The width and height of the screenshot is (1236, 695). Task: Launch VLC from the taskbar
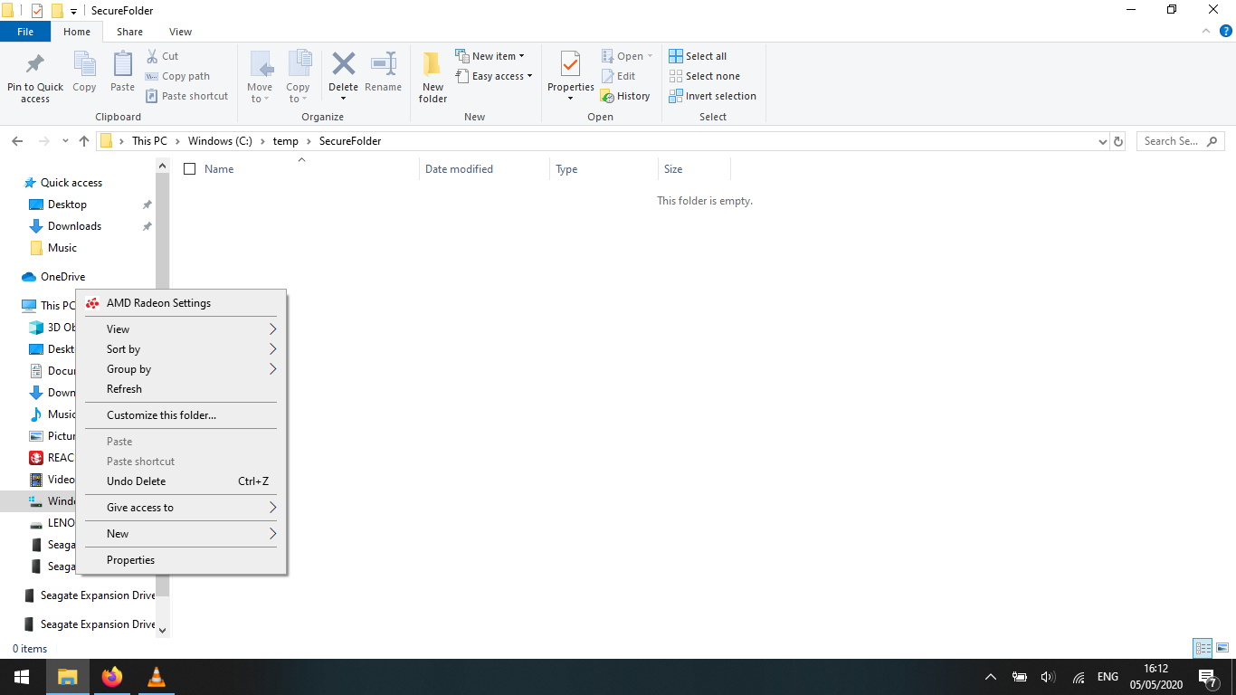pyautogui.click(x=157, y=677)
